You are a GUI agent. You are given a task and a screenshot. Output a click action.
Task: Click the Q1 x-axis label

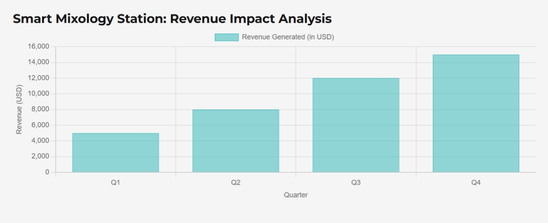coord(116,182)
